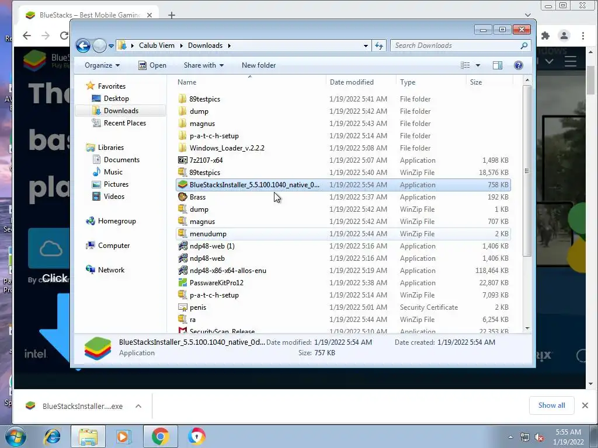This screenshot has height=448, width=598.
Task: Click Open in the Explorer toolbar
Action: (152, 65)
